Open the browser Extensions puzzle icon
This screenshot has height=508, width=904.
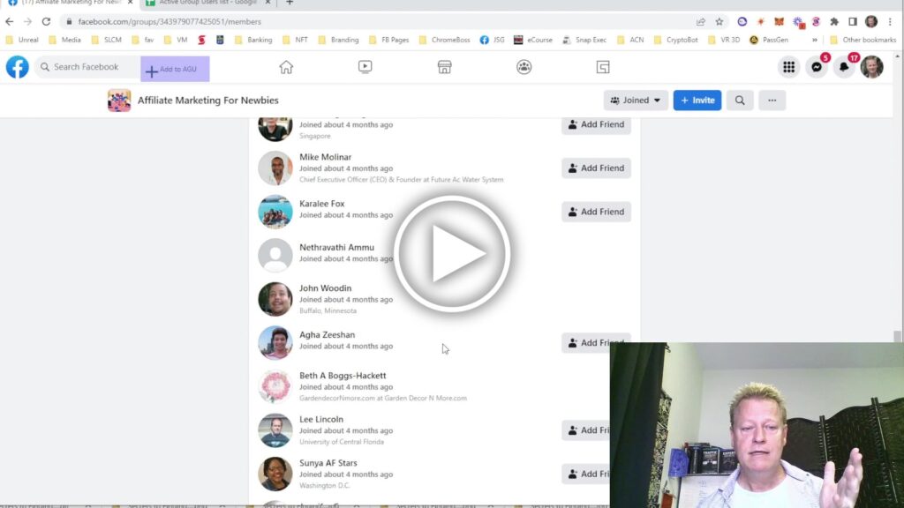tap(834, 22)
